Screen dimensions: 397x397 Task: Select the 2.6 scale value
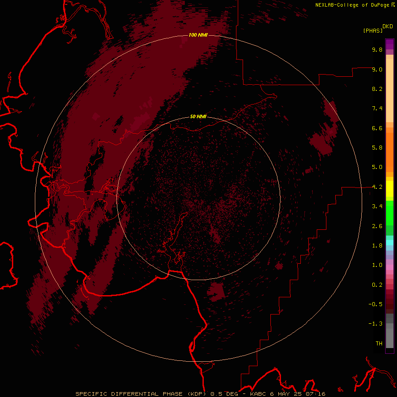377,226
